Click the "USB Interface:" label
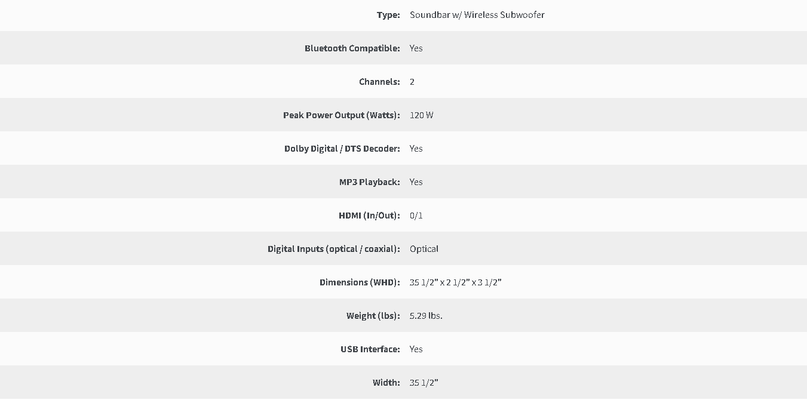 click(370, 349)
